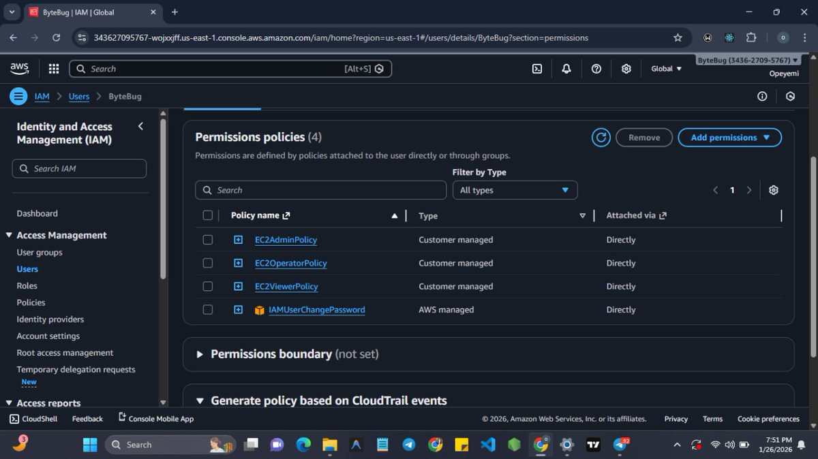Viewport: 818px width, 459px height.
Task: Open the notifications bell
Action: point(566,69)
